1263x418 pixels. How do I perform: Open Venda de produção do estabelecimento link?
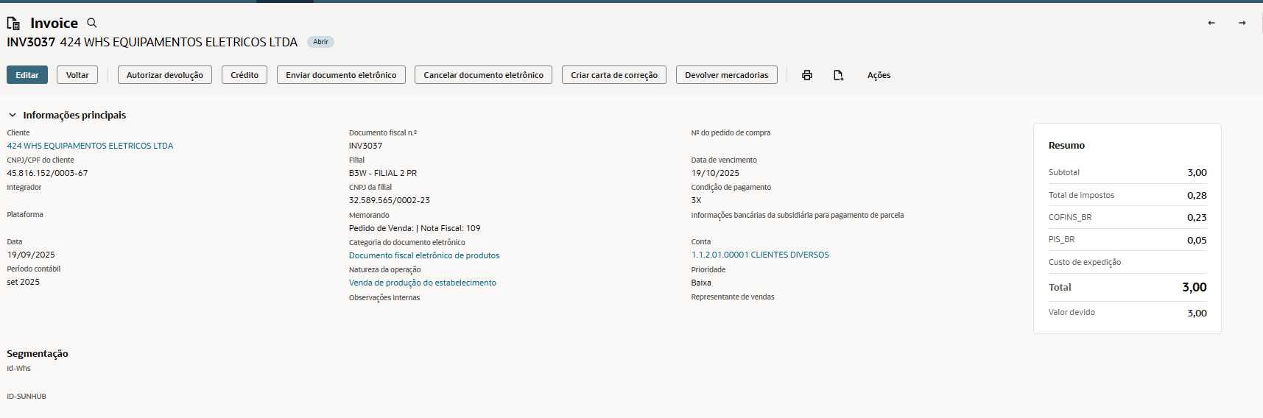(x=423, y=283)
